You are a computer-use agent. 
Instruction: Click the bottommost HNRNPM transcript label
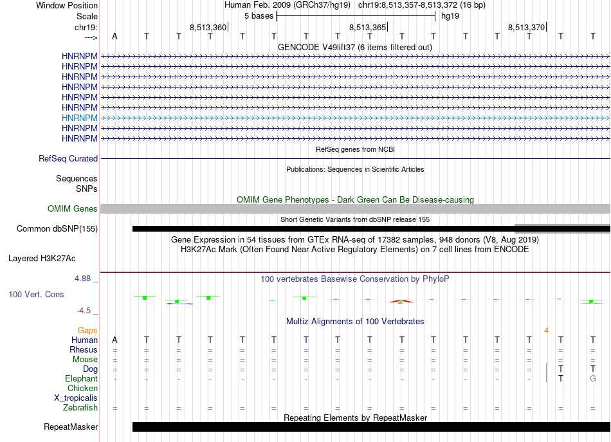[80, 138]
